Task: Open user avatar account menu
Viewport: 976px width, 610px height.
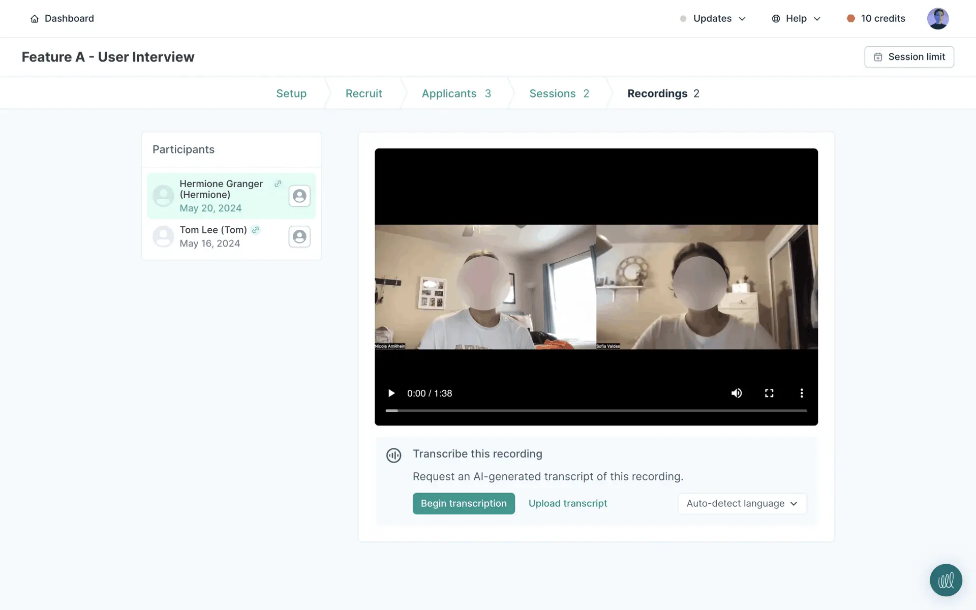Action: tap(937, 19)
